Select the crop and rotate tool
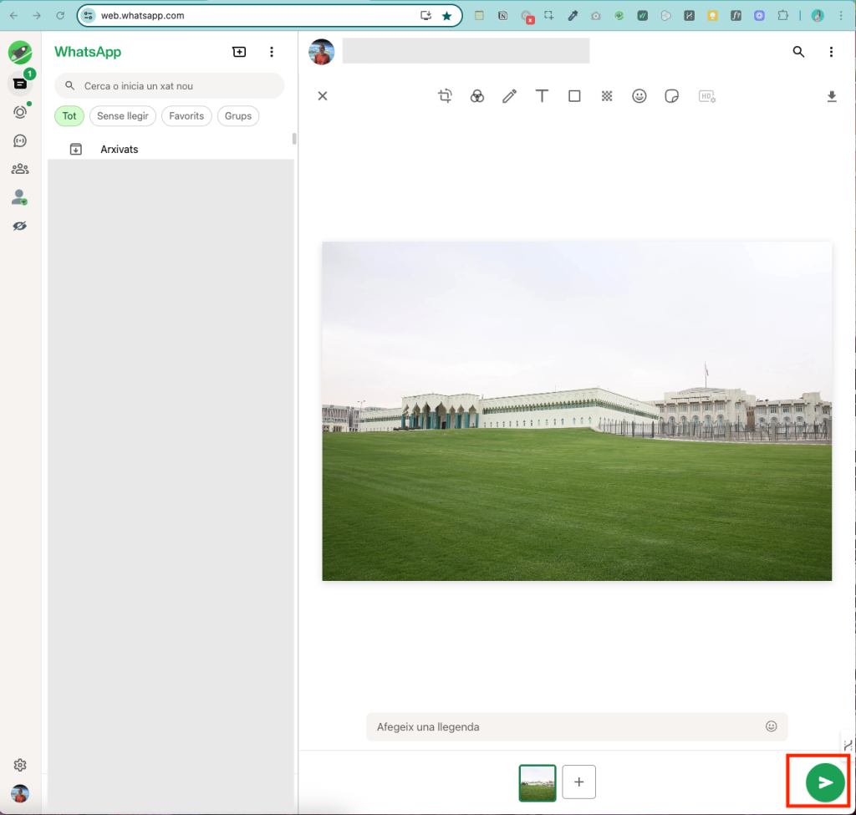856x815 pixels. point(445,96)
